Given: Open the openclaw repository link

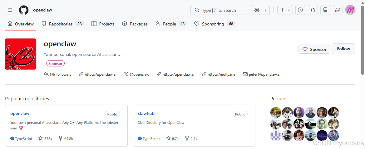Looking at the screenshot, I should click(x=20, y=113).
